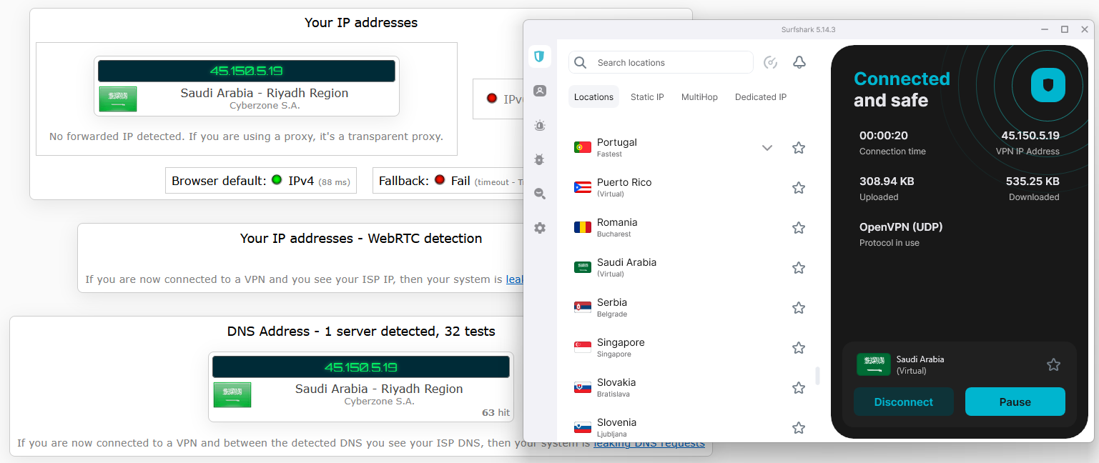Open the Antivirus bug sidebar icon
Screen dimensions: 1099x463
tap(540, 159)
